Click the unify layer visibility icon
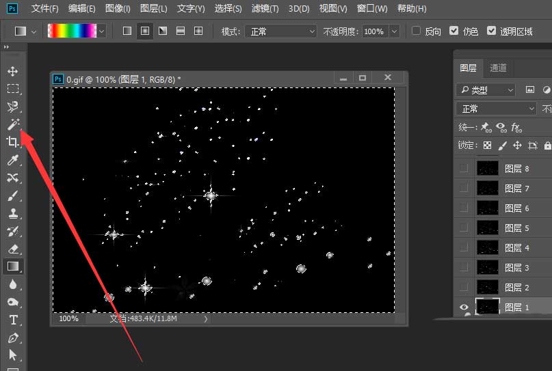 click(501, 127)
